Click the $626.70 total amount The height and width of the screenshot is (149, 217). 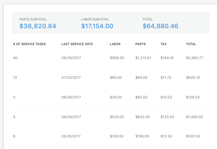[x=193, y=77]
